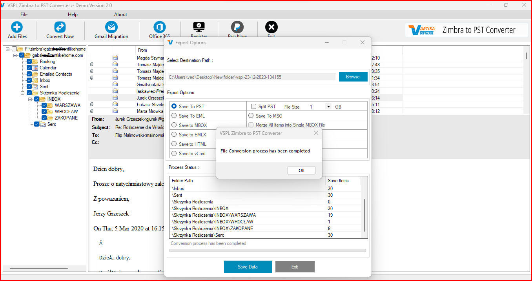The image size is (532, 281).
Task: Select the Save to HTML radio button
Action: point(174,144)
